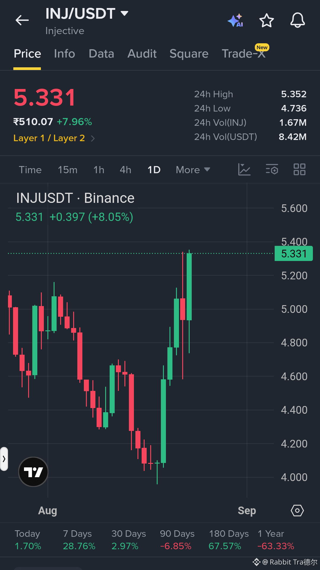Tap the back arrow icon
This screenshot has width=320, height=570.
(x=22, y=20)
